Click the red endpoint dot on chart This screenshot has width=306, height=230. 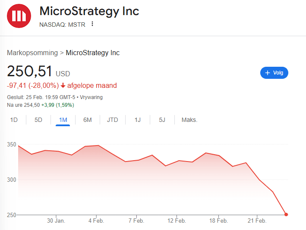pos(286,214)
